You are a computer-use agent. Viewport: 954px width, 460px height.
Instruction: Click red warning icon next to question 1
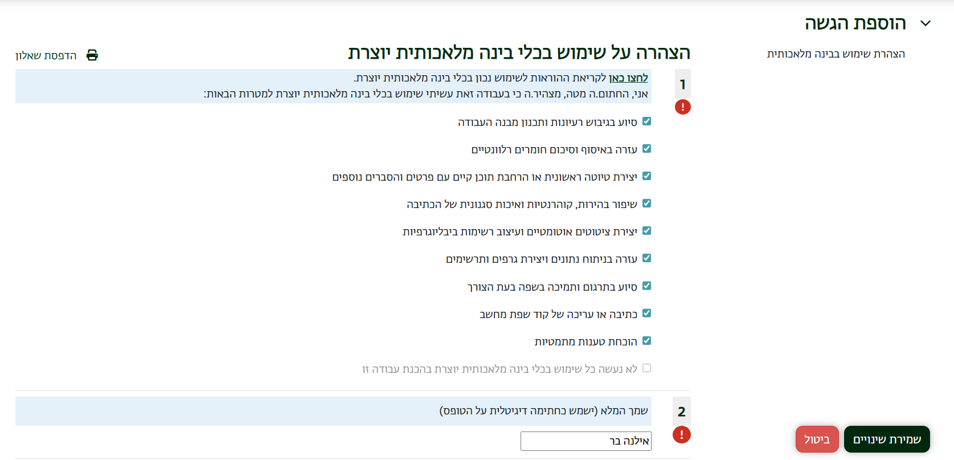(x=682, y=107)
